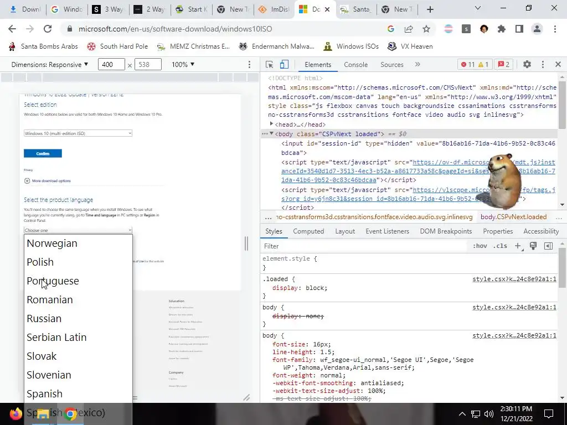
Task: Open the VX Heaven bookmark
Action: (x=410, y=46)
